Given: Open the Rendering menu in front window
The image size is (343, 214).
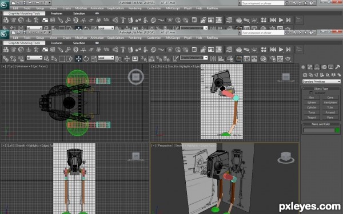Looking at the screenshot, I should tap(135, 38).
